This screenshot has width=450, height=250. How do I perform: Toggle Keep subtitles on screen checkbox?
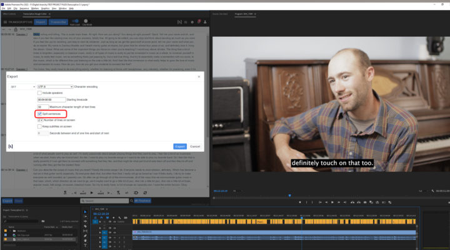click(x=39, y=127)
